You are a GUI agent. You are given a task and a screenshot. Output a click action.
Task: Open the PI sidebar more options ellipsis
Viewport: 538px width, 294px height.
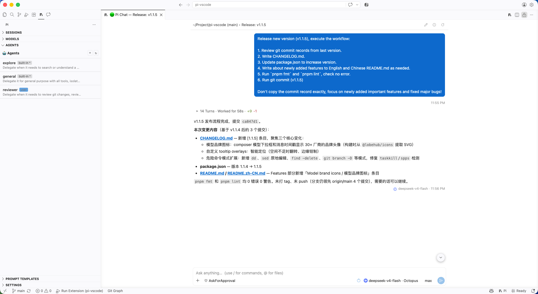(94, 25)
